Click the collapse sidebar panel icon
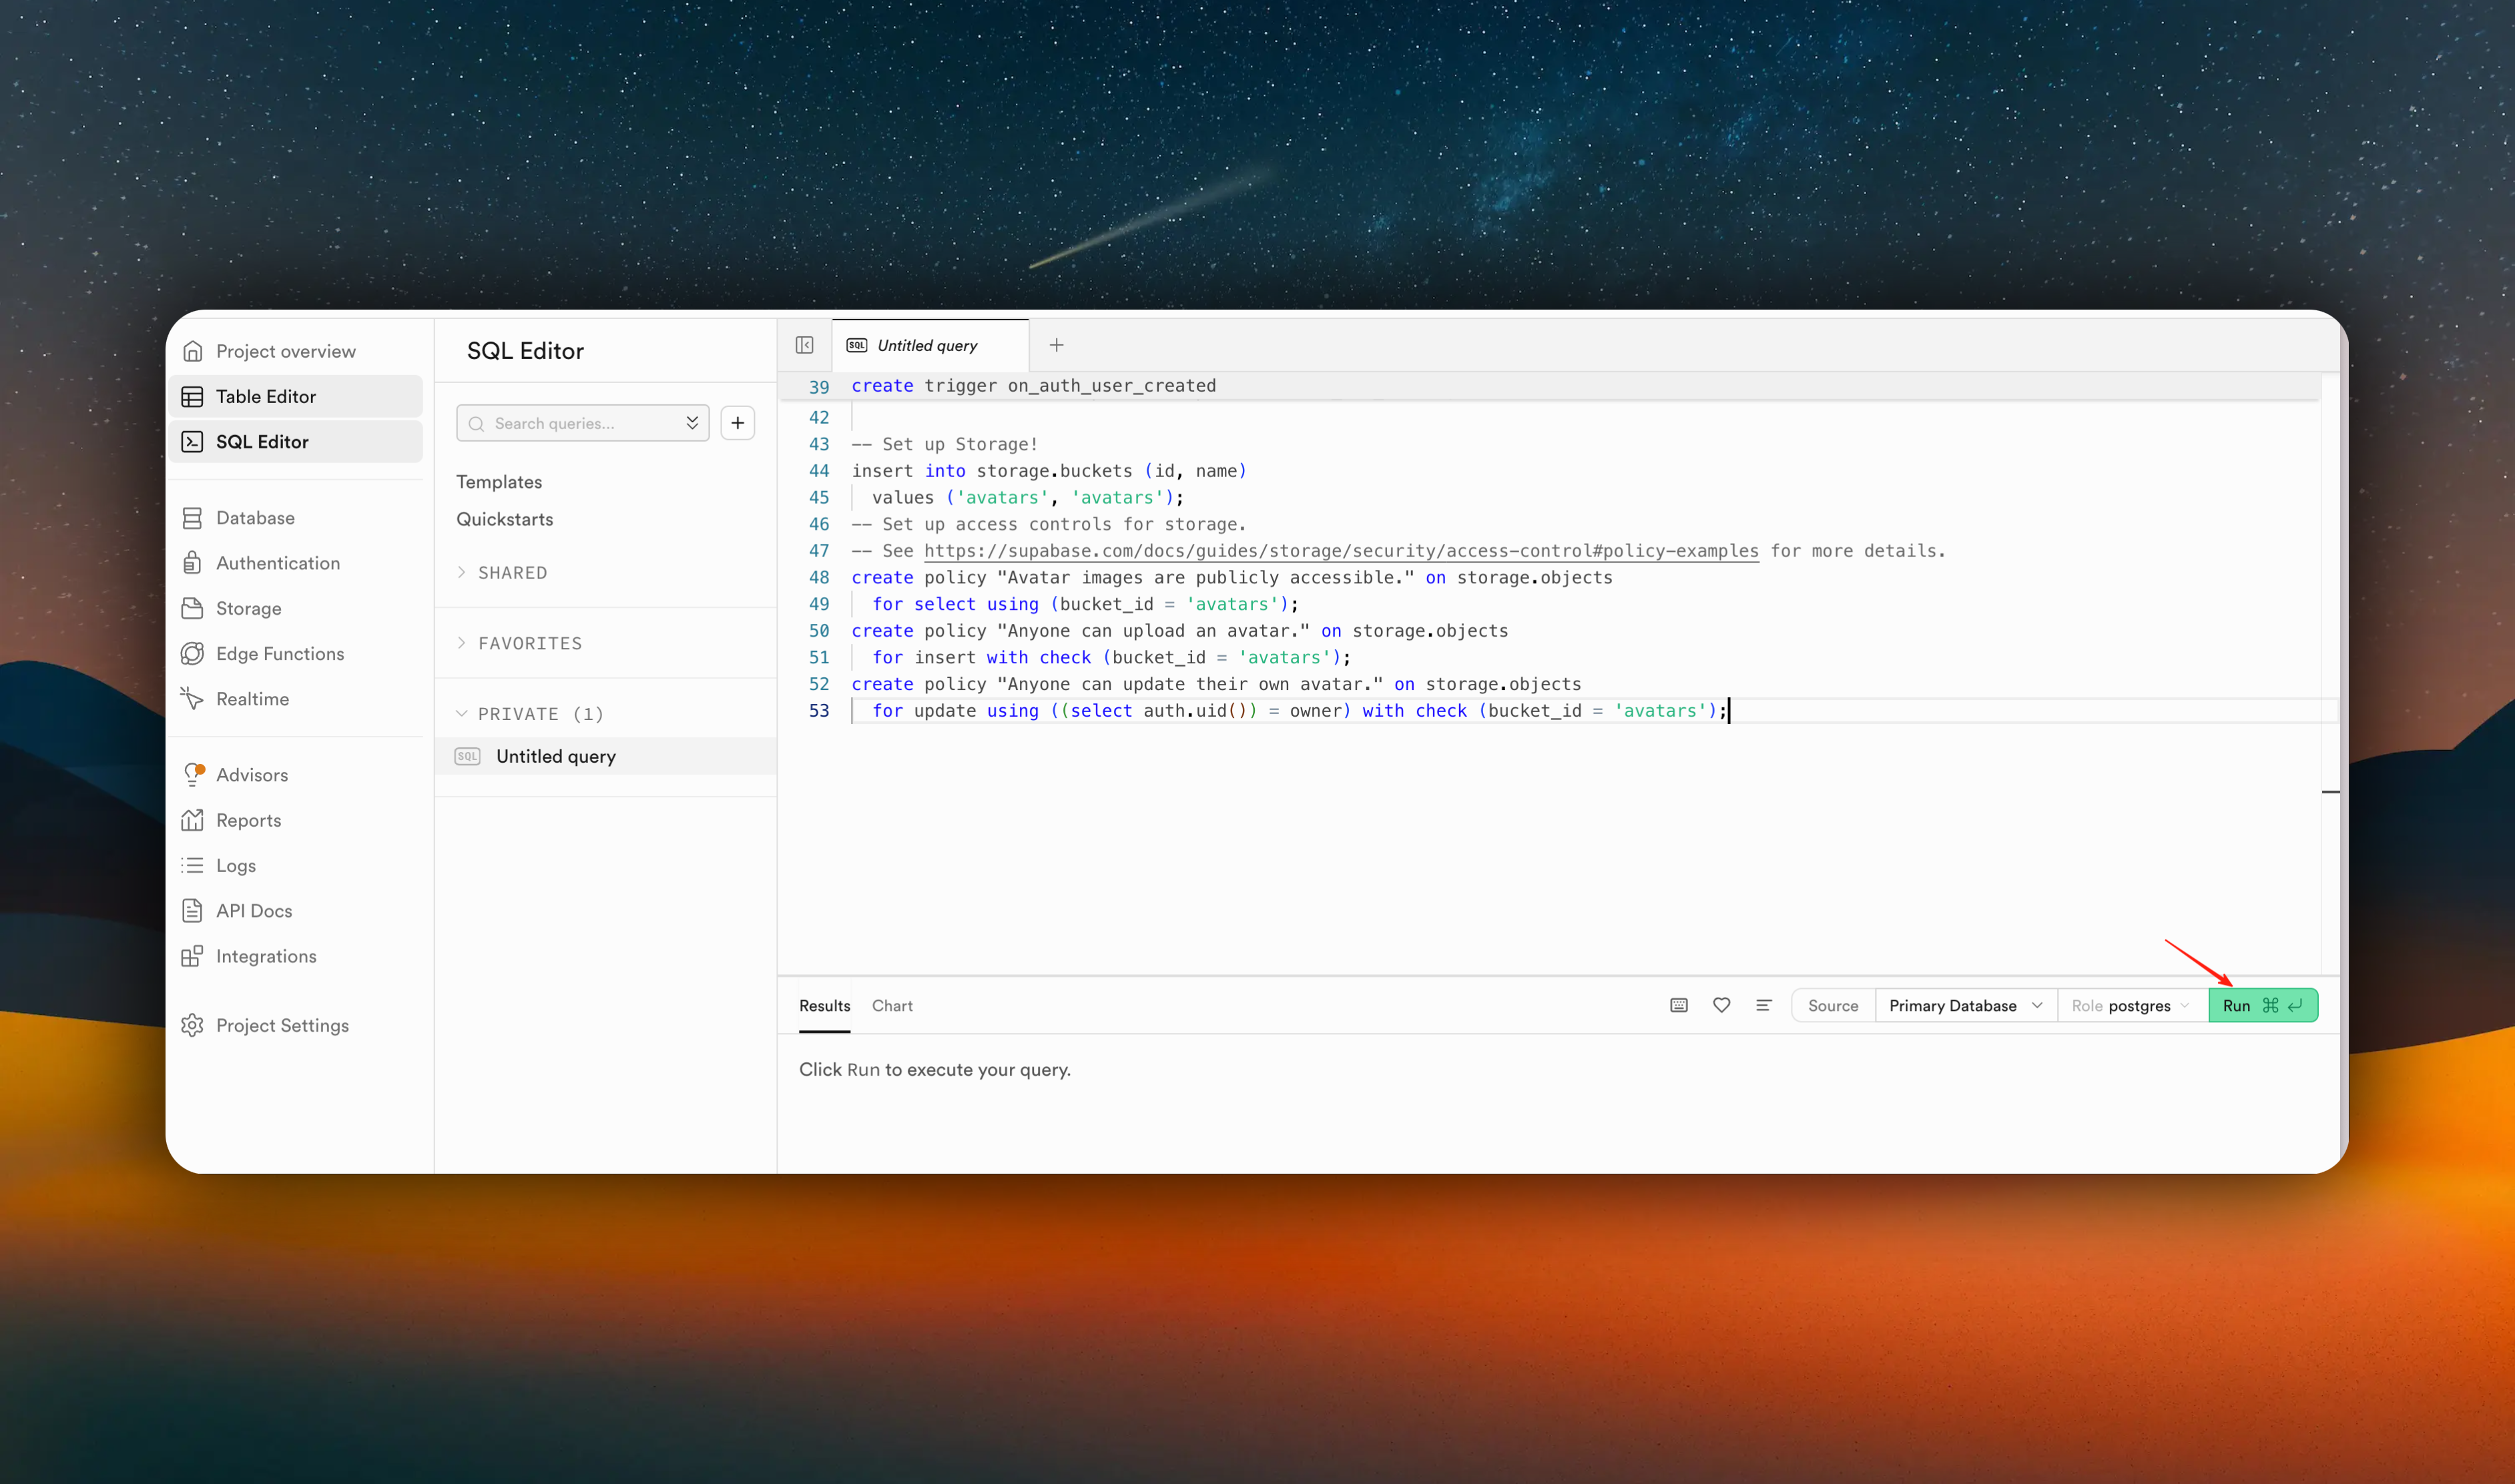Viewport: 2515px width, 1484px height. click(x=804, y=345)
